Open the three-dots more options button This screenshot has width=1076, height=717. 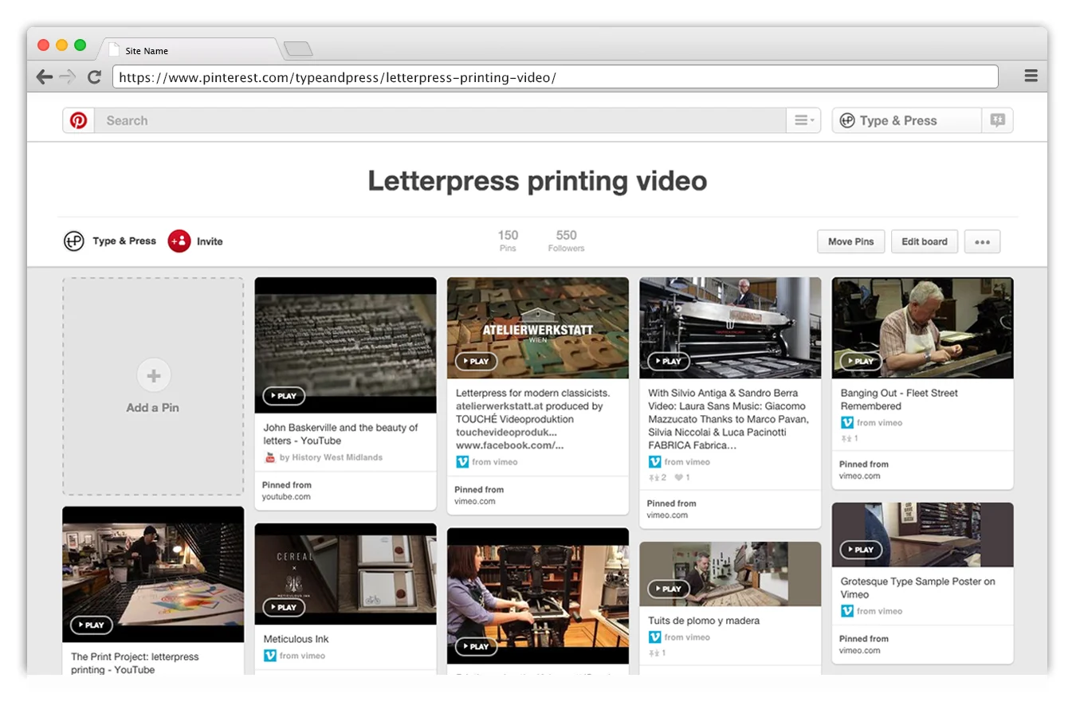pyautogui.click(x=982, y=241)
